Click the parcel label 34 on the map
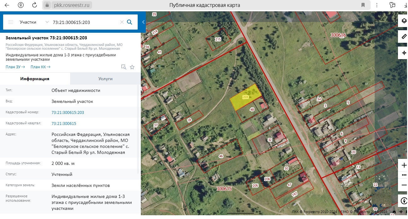The image size is (408, 219). click(319, 99)
